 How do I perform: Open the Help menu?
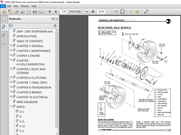[x=34, y=6]
